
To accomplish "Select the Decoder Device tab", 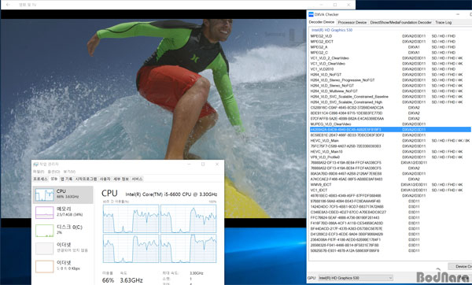I will coord(322,22).
